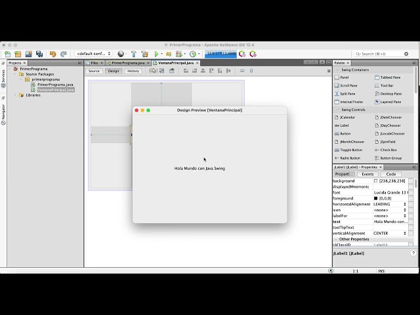Click the Properties button in Properties panel

tap(345, 174)
